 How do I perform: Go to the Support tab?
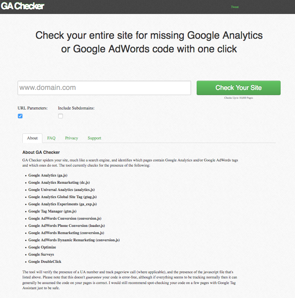tap(94, 138)
